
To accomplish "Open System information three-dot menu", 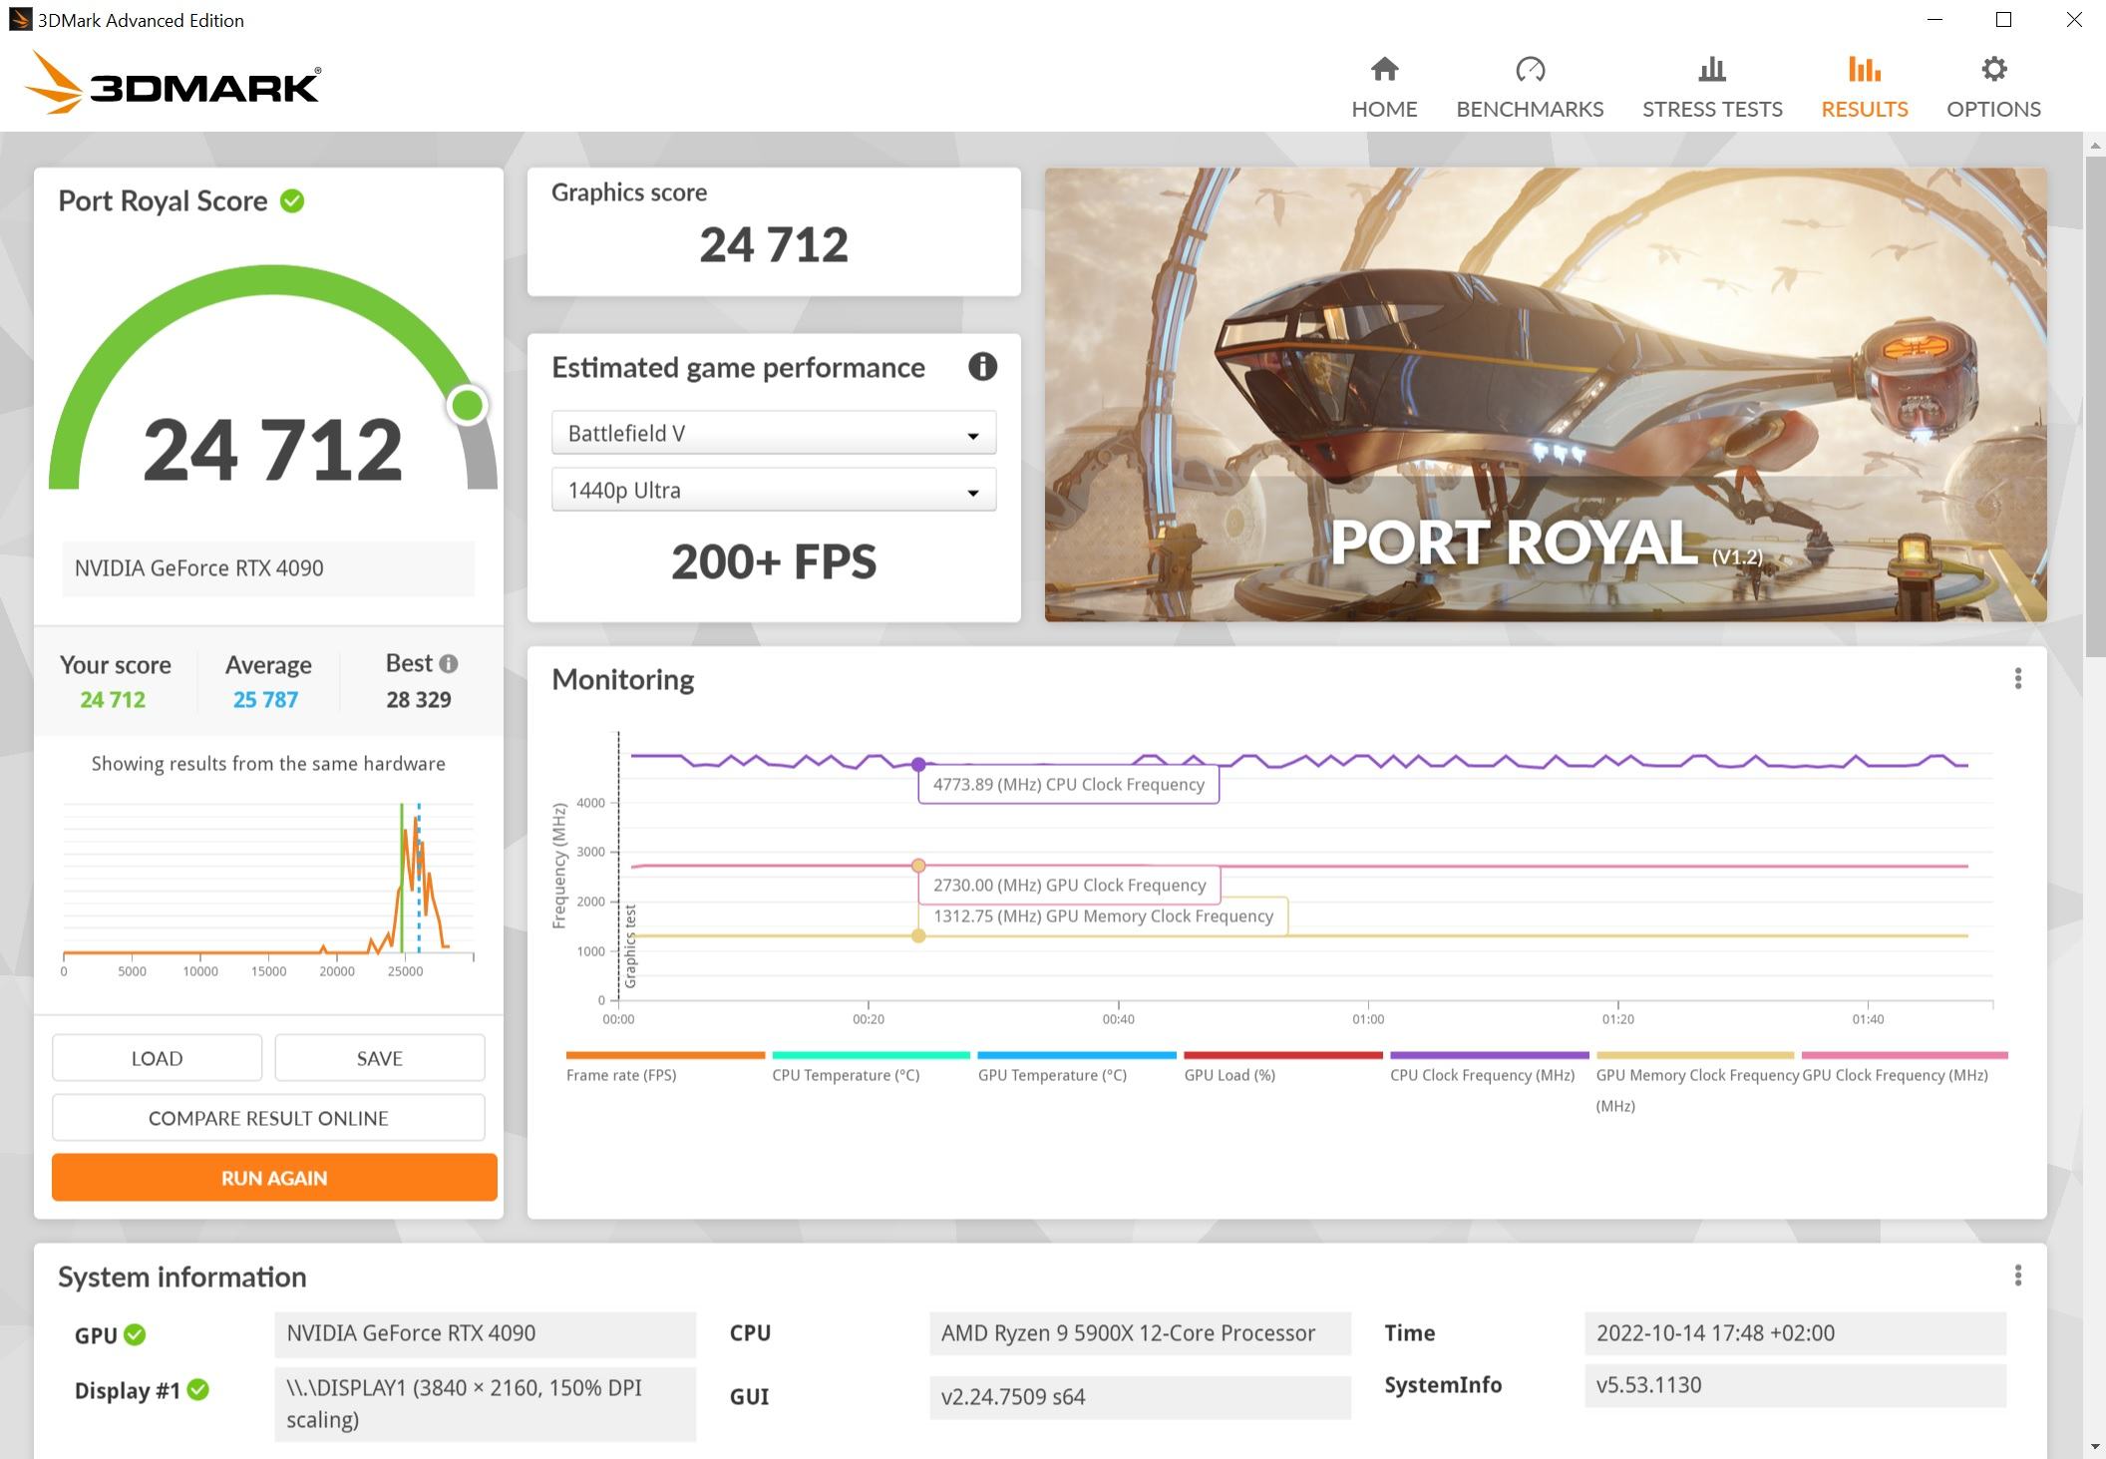I will [x=2018, y=1276].
